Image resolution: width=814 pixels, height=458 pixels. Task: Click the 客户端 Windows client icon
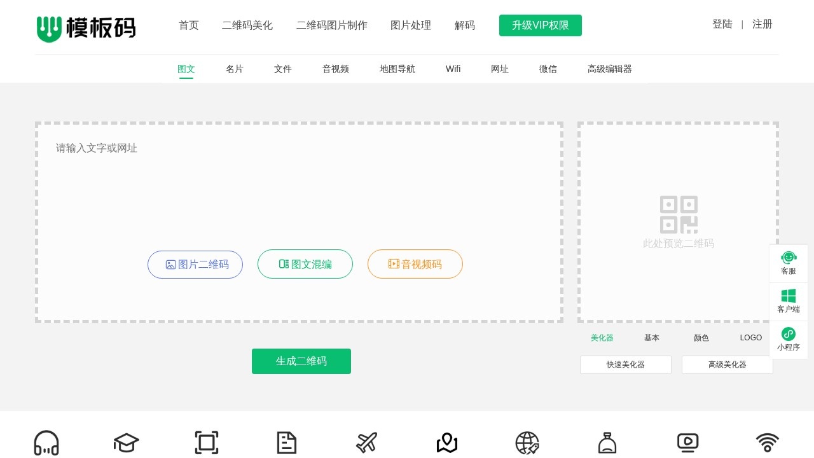(x=789, y=301)
